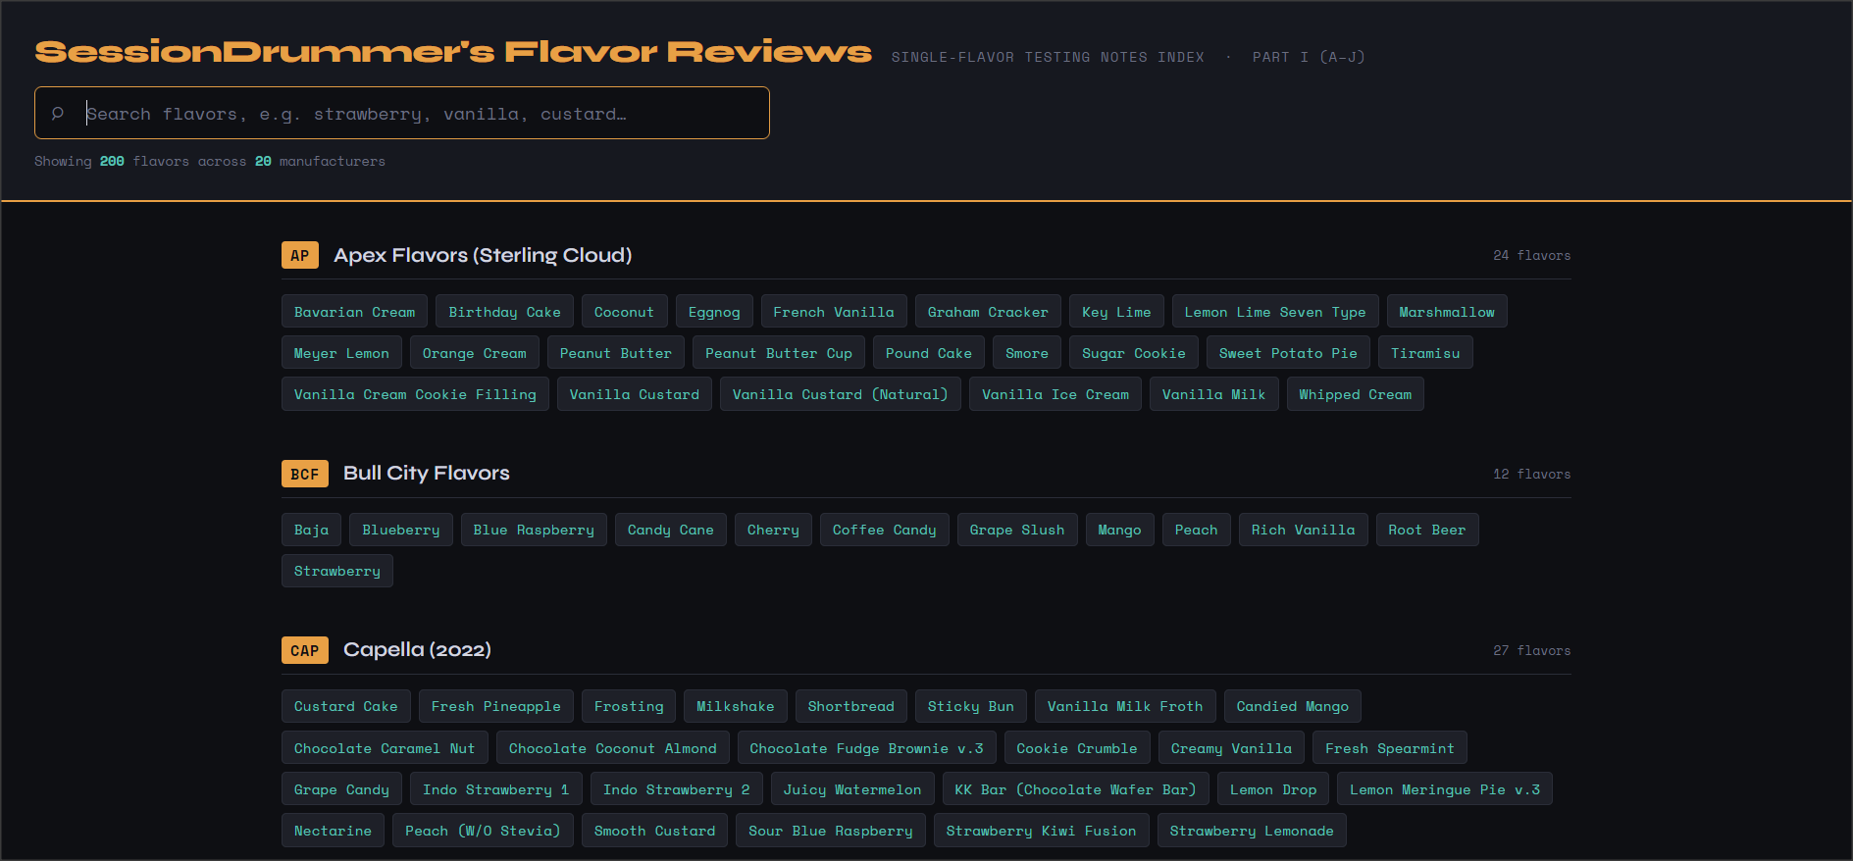The image size is (1853, 861).
Task: Open the Root Beer review
Action: pyautogui.click(x=1426, y=530)
